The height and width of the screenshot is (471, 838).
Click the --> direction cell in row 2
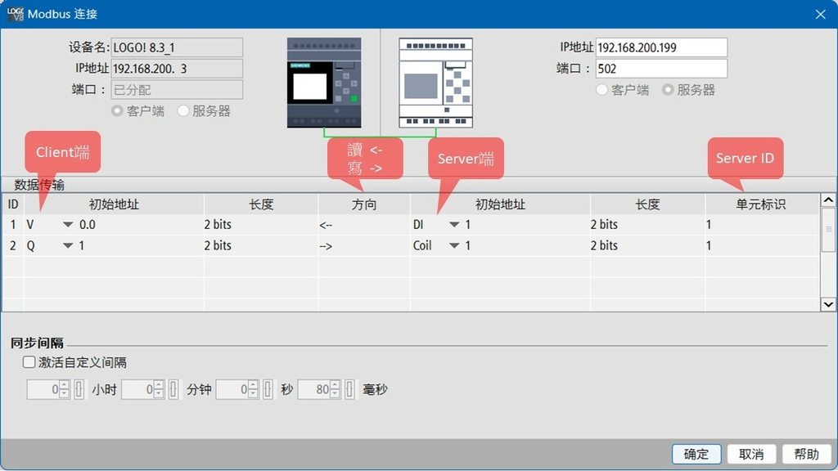(364, 245)
